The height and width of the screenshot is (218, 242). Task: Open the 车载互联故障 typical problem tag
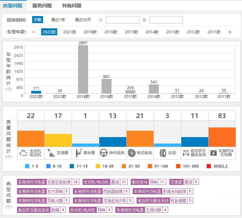pyautogui.click(x=59, y=182)
